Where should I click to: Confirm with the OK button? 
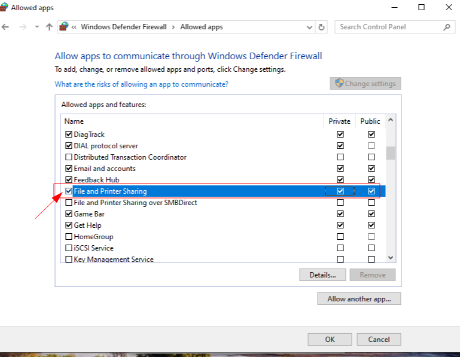coord(330,340)
